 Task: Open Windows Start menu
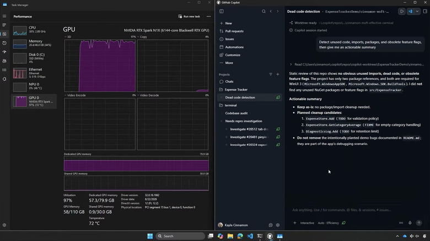[150, 236]
